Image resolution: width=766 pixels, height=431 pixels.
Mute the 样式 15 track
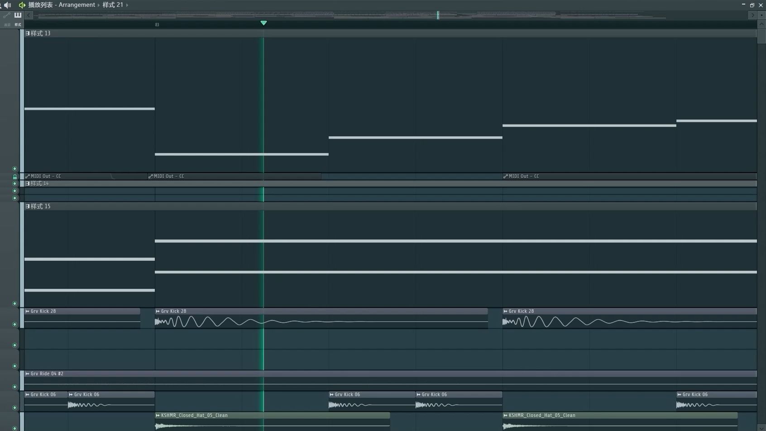click(x=14, y=304)
